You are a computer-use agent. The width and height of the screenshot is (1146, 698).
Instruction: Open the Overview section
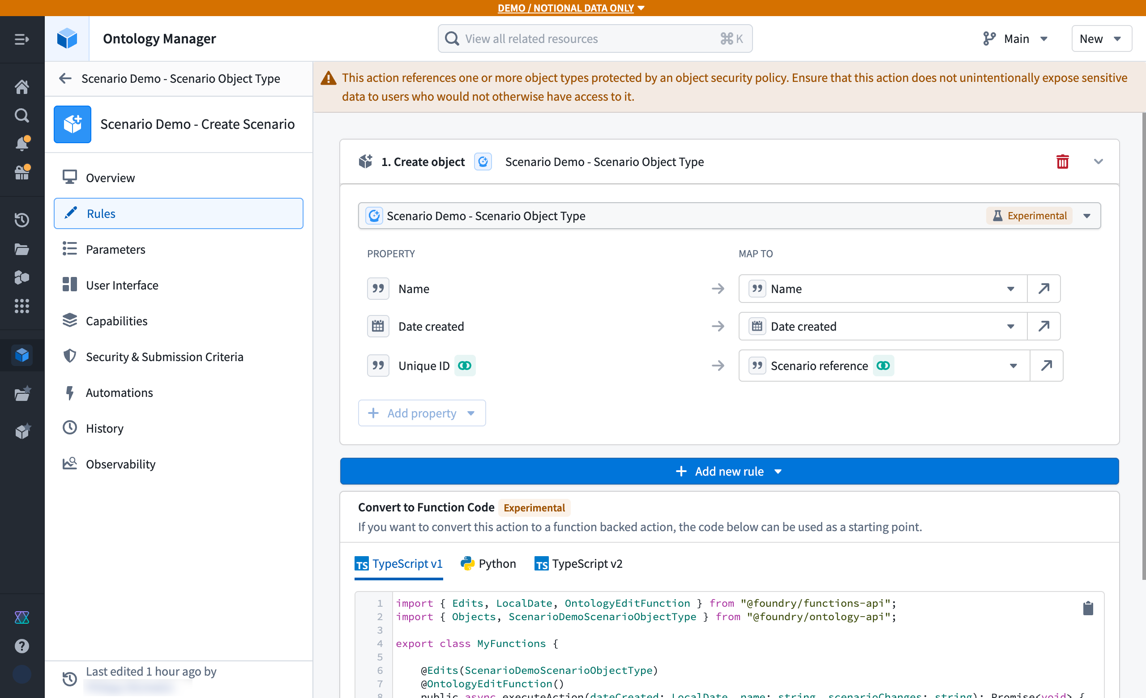pos(178,178)
